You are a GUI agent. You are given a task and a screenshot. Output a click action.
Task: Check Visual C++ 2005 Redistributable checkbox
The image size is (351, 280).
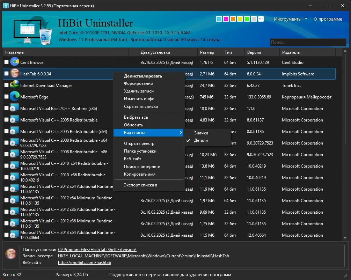pyautogui.click(x=6, y=119)
